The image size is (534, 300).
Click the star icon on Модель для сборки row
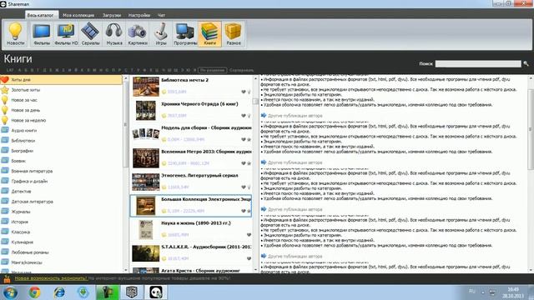(x=249, y=139)
